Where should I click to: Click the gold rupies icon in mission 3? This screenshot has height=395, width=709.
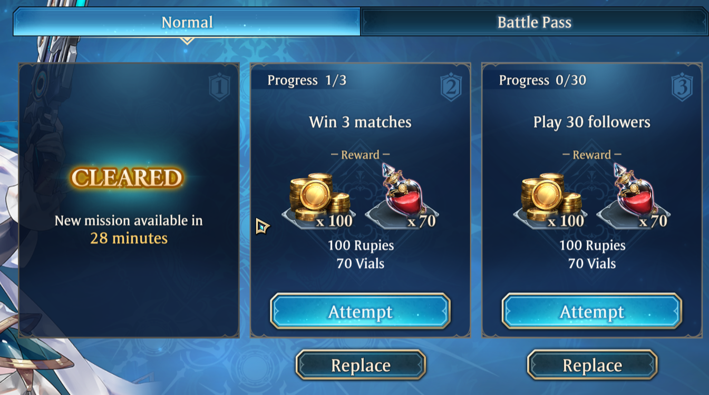point(550,199)
